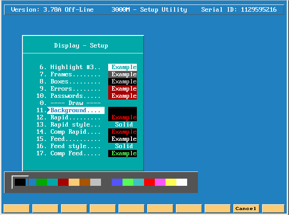
Task: Select the highlighted 11 Background item
Action: [x=70, y=110]
